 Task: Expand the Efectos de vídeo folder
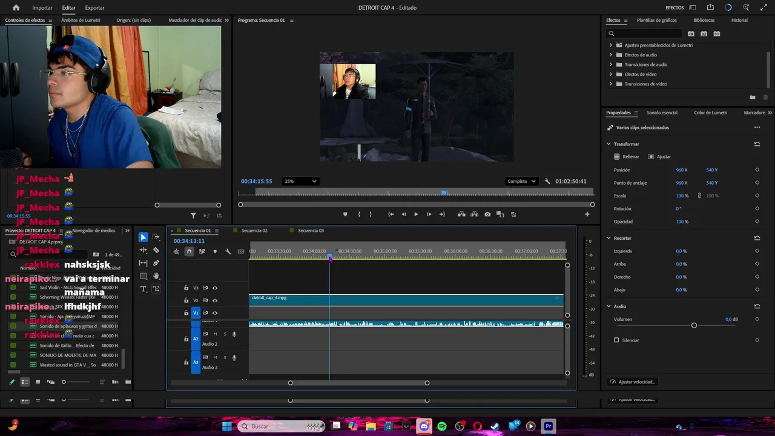click(610, 74)
